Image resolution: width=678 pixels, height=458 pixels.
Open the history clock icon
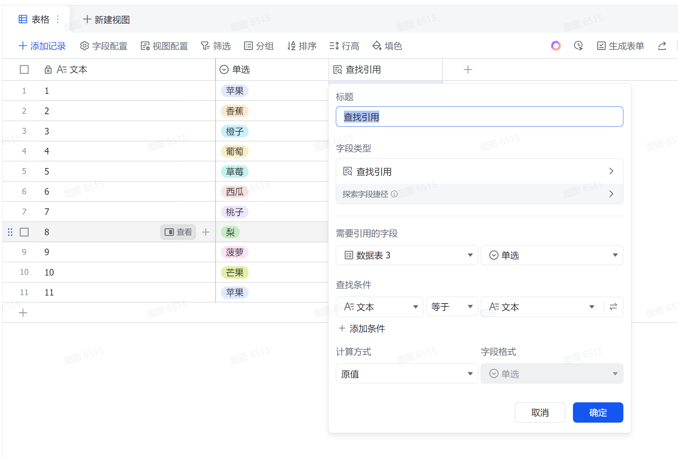point(579,46)
